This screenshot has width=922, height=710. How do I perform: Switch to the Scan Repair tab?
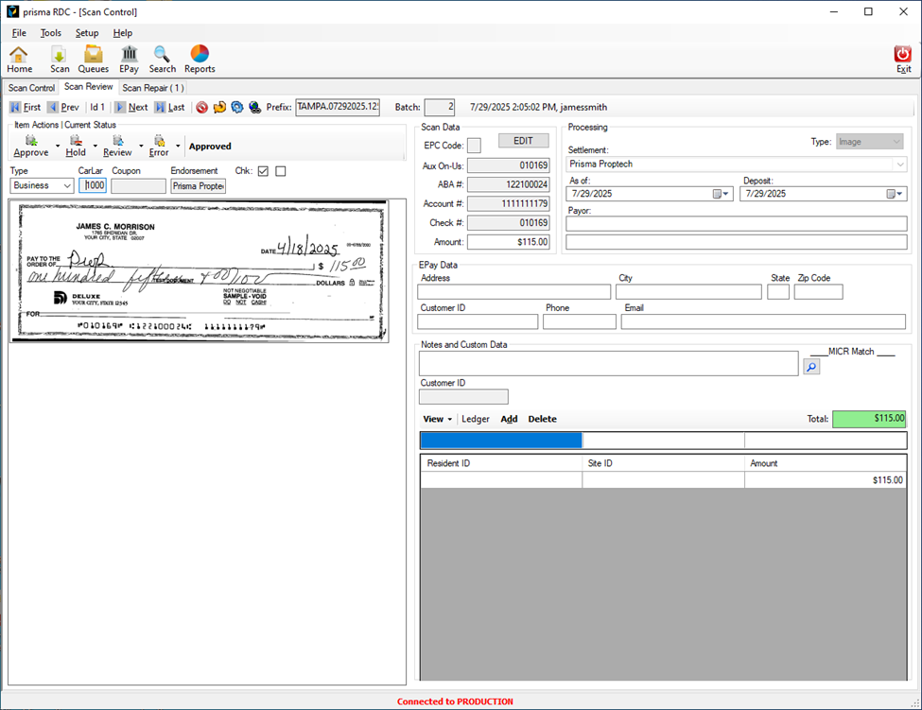tap(152, 88)
